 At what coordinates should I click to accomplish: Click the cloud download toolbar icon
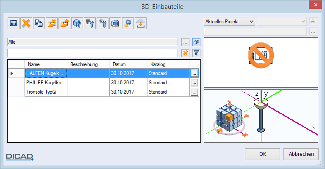tap(141, 23)
